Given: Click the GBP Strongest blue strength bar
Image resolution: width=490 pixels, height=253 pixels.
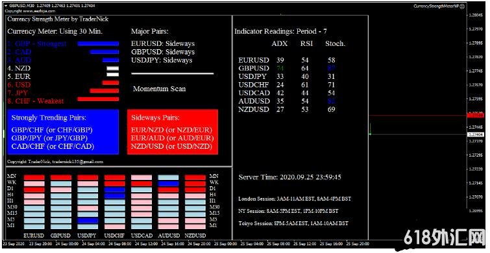Looking at the screenshot, I should coord(98,44).
